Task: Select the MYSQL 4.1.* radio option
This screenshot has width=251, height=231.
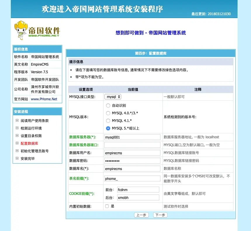Action: tap(108, 121)
